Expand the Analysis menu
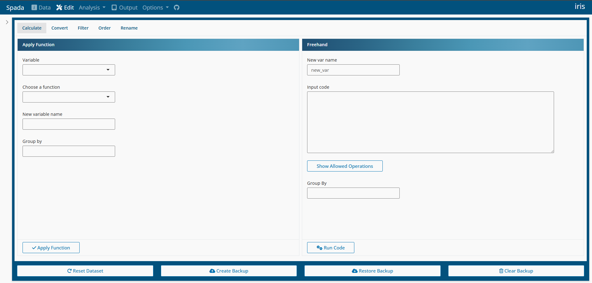Screen dimensions: 592x283 [x=92, y=7]
